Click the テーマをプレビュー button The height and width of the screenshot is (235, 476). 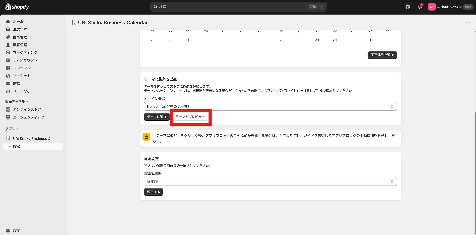[x=190, y=117]
